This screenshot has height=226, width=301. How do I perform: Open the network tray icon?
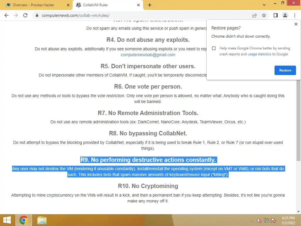click(x=266, y=220)
